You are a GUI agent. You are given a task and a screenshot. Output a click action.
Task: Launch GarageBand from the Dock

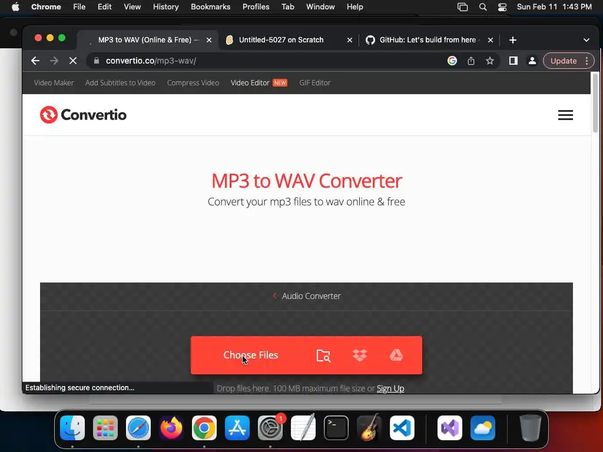369,428
